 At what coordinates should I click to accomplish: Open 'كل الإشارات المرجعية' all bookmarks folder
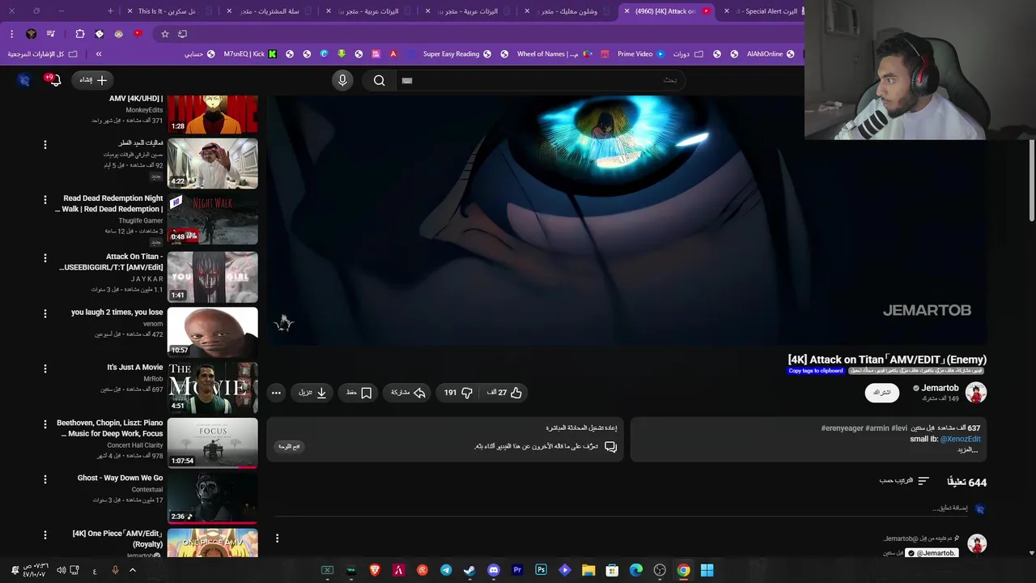point(43,54)
